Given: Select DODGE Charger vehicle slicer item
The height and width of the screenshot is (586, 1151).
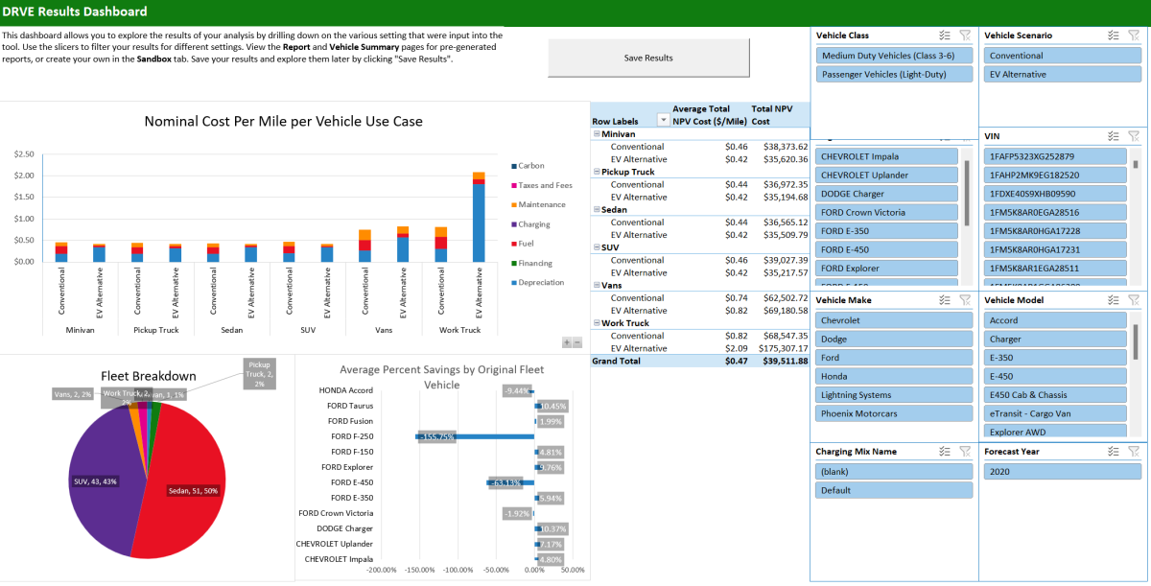Looking at the screenshot, I should point(887,194).
